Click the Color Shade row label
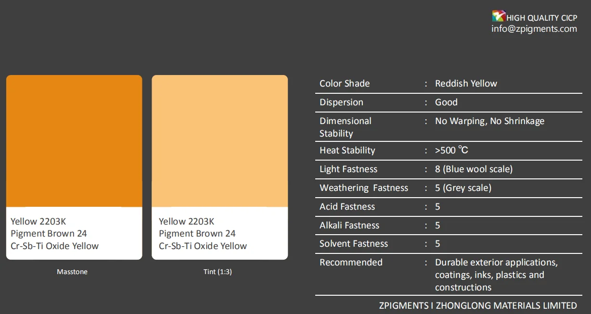The width and height of the screenshot is (591, 314). [x=345, y=84]
